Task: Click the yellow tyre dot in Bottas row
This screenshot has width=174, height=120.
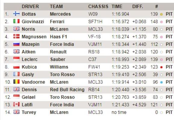Action: [x=161, y=14]
